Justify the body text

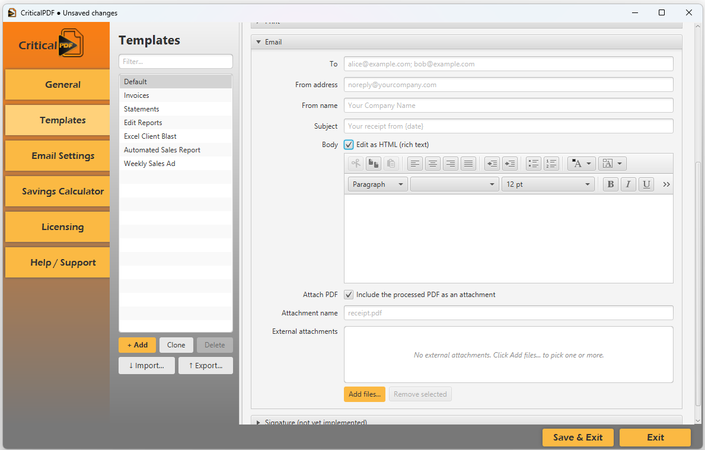[x=468, y=164]
